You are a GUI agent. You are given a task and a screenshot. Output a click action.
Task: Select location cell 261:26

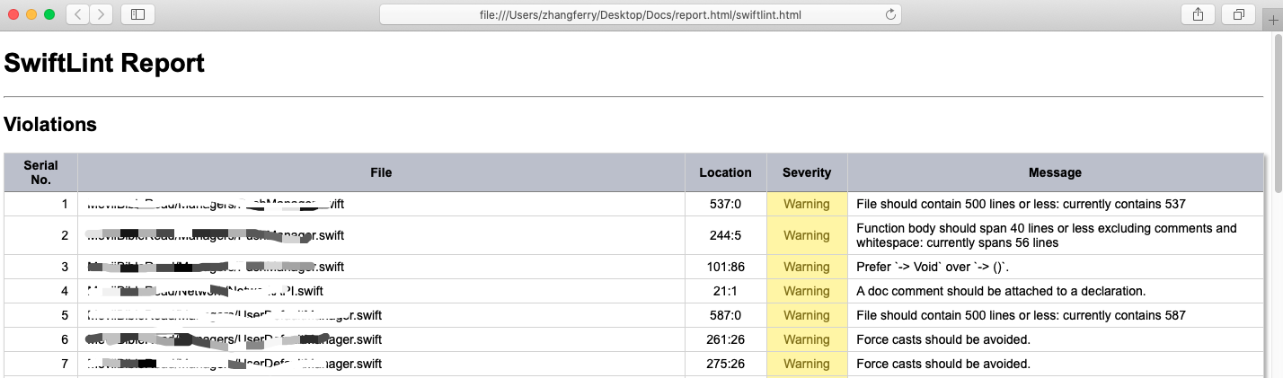[x=725, y=339]
